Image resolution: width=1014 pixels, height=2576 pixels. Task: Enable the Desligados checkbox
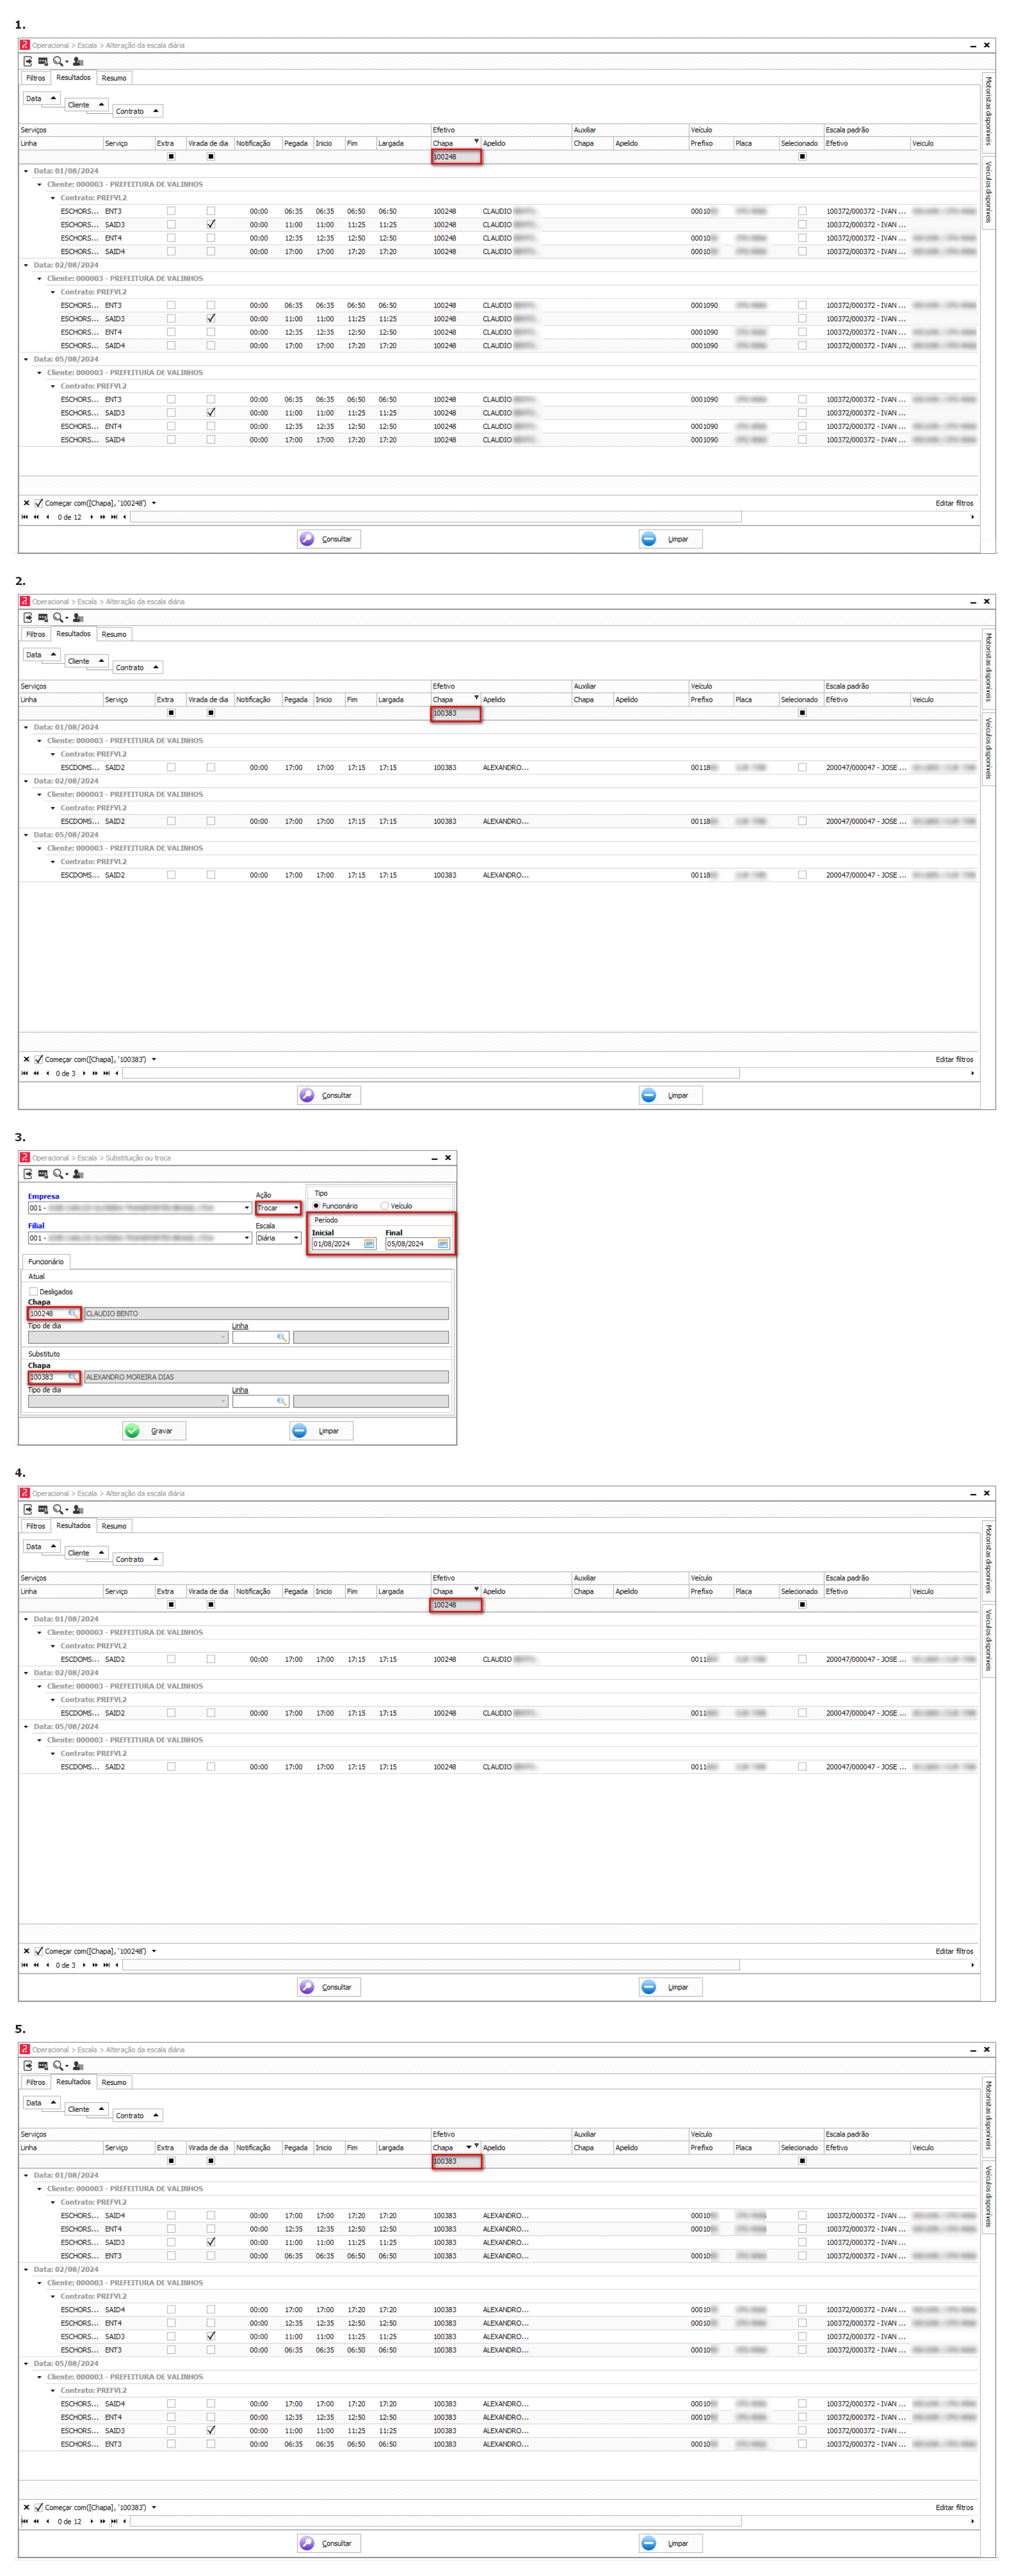point(33,1291)
